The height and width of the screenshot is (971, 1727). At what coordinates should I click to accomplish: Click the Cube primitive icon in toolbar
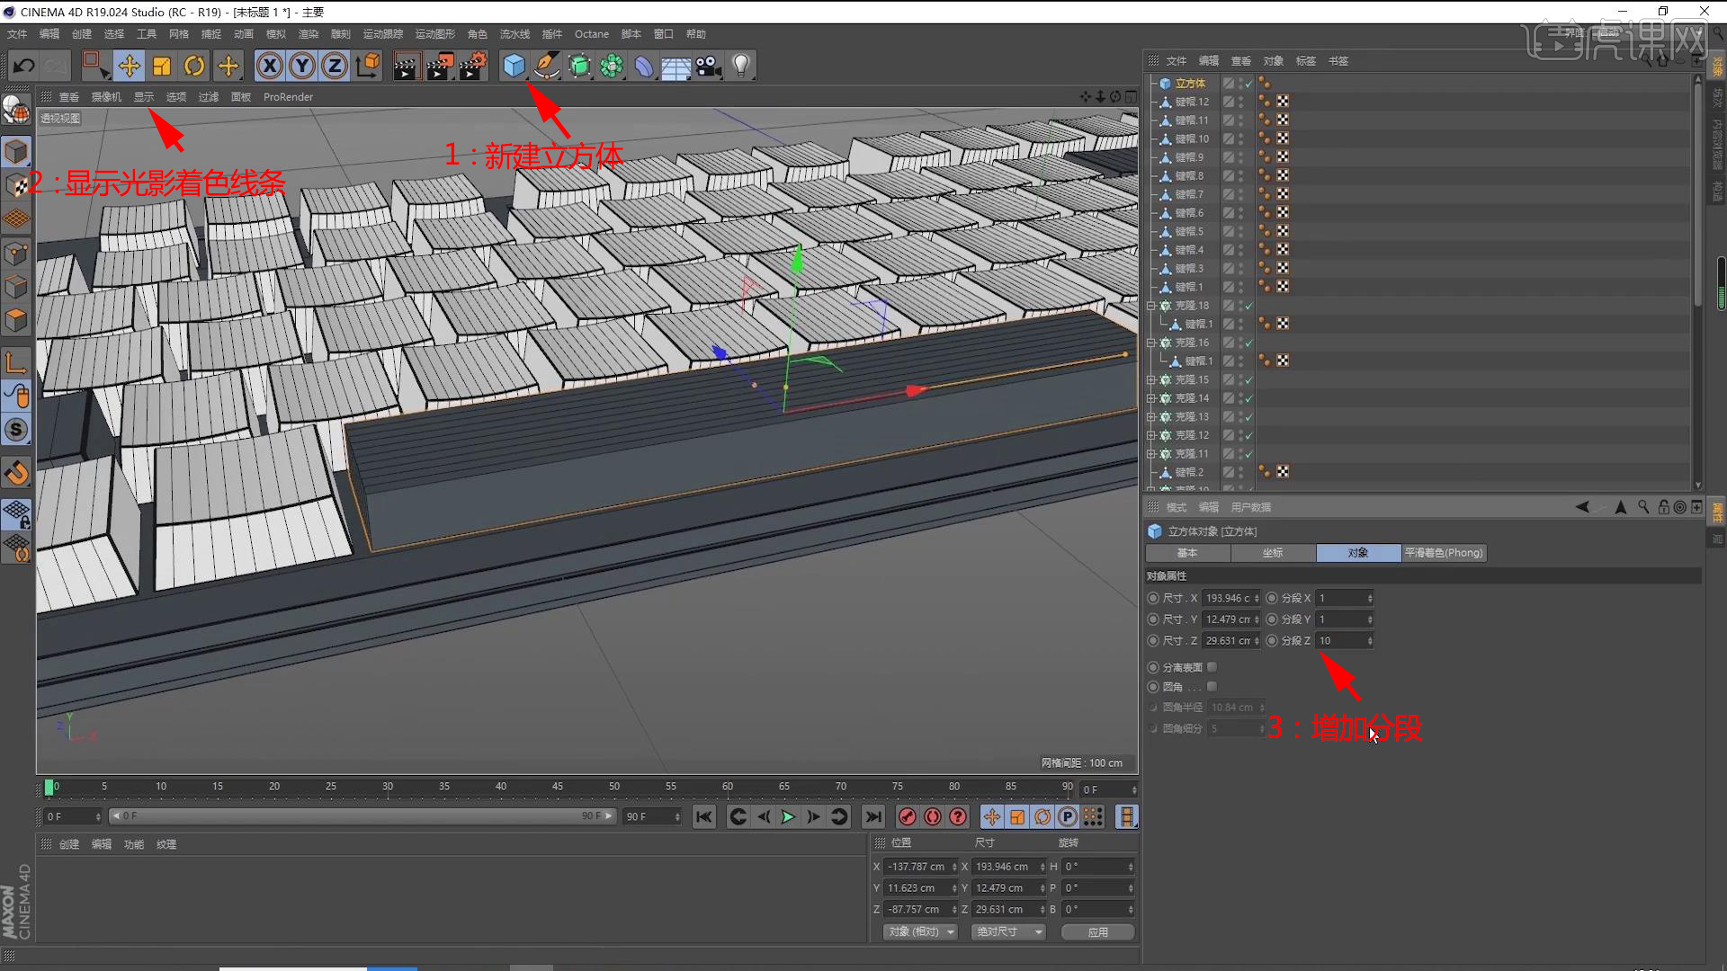[514, 66]
